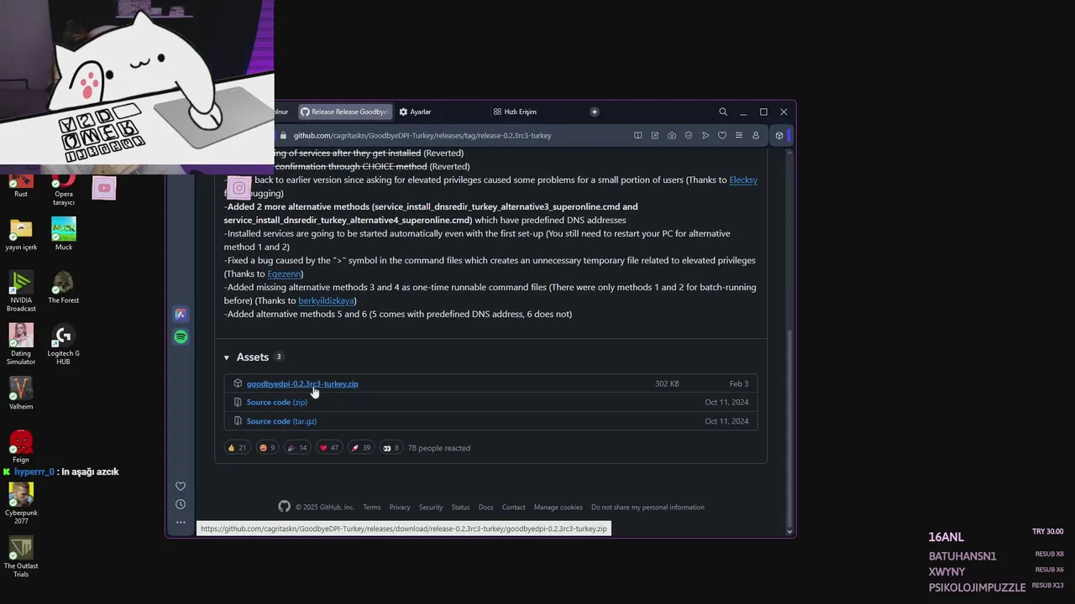
Task: Click the edit page note icon in address bar
Action: 655,135
